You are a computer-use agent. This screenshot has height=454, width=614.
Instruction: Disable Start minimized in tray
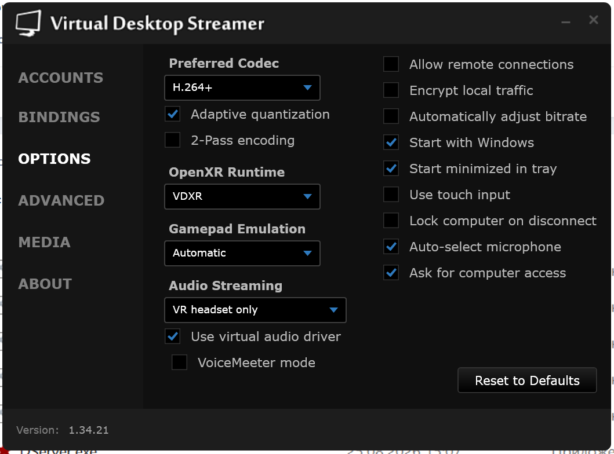point(391,169)
